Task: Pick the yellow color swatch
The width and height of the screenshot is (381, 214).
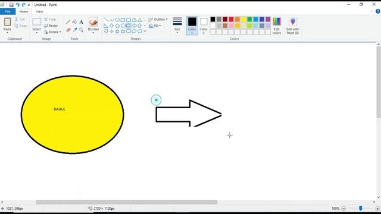Action: pos(243,20)
